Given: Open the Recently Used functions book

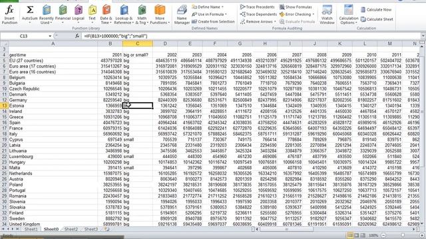Looking at the screenshot, I should click(x=47, y=15).
